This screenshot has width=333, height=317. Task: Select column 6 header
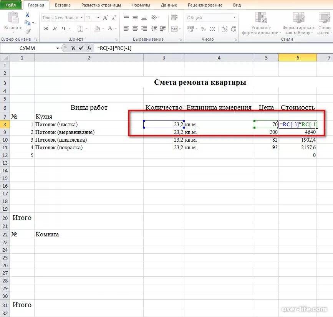coord(298,58)
